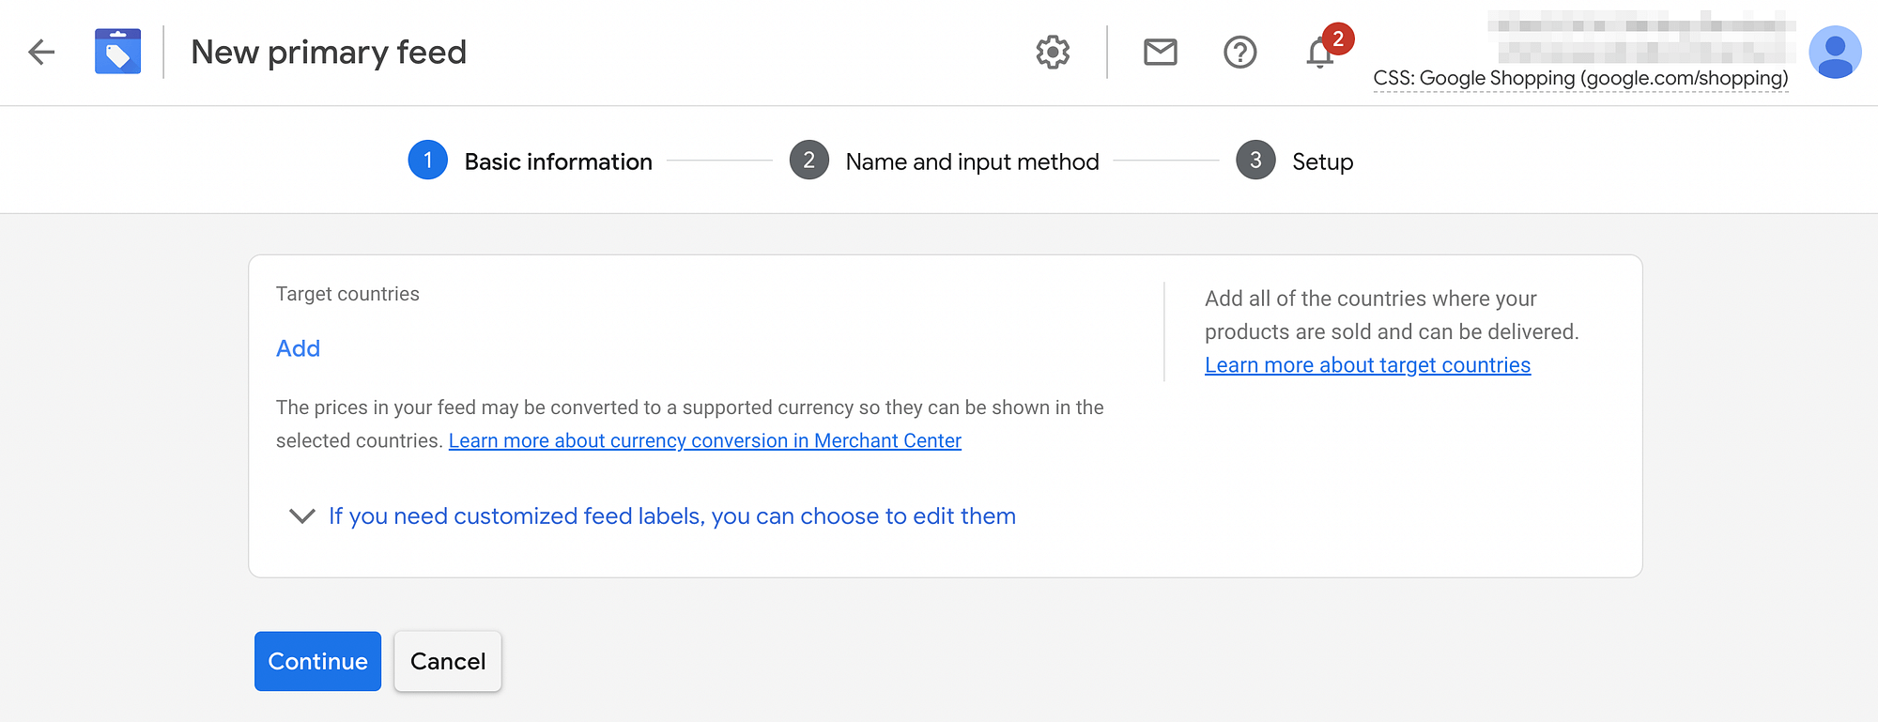Click the CSS Google Shopping link
Screen dimensions: 1878x722
click(1580, 79)
